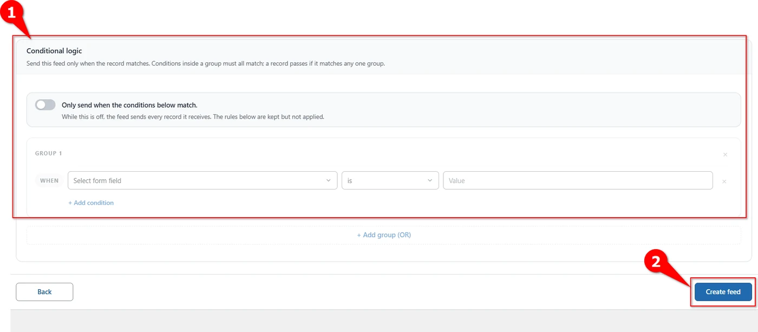Open the Select form field dropdown

[202, 180]
